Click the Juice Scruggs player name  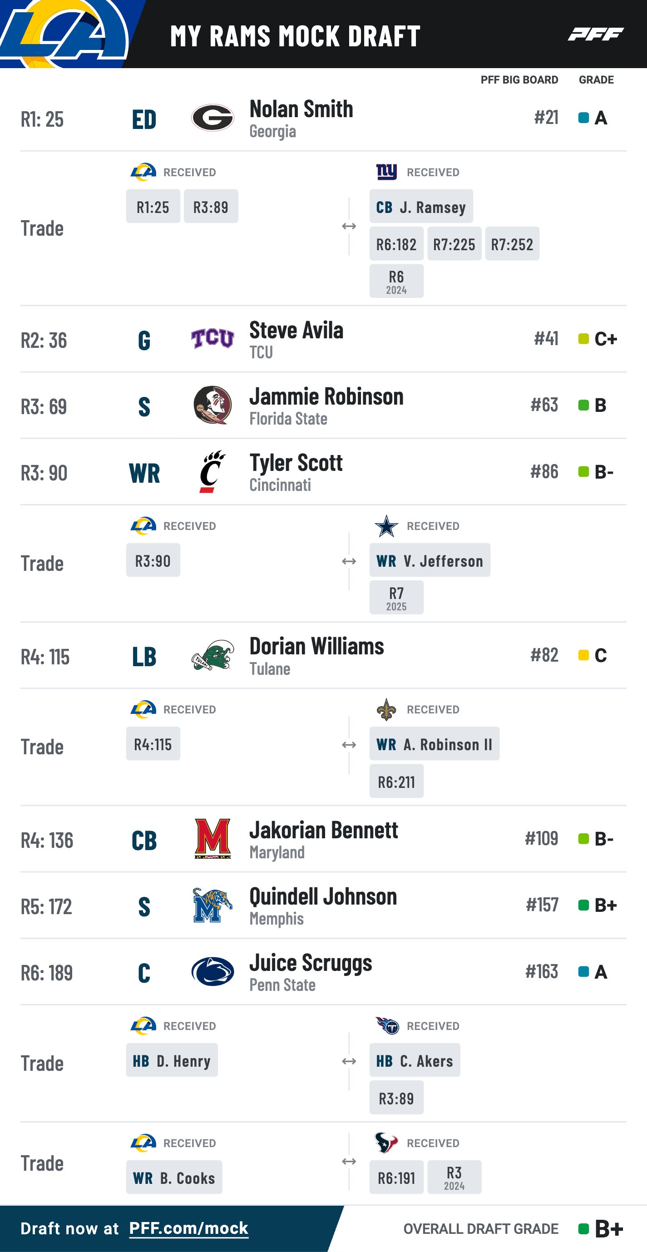click(311, 963)
